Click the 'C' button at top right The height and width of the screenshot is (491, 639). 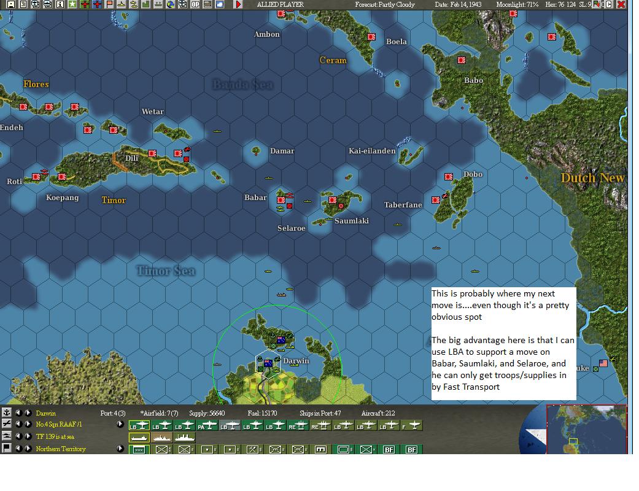point(609,4)
